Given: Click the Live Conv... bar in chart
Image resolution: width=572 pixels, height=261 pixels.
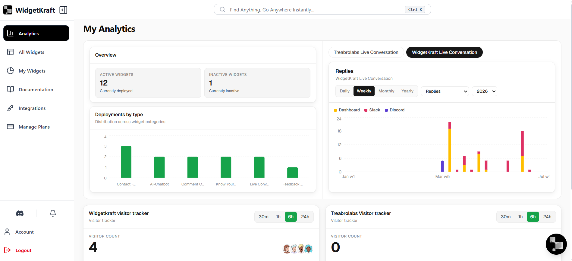Looking at the screenshot, I should pyautogui.click(x=259, y=167).
